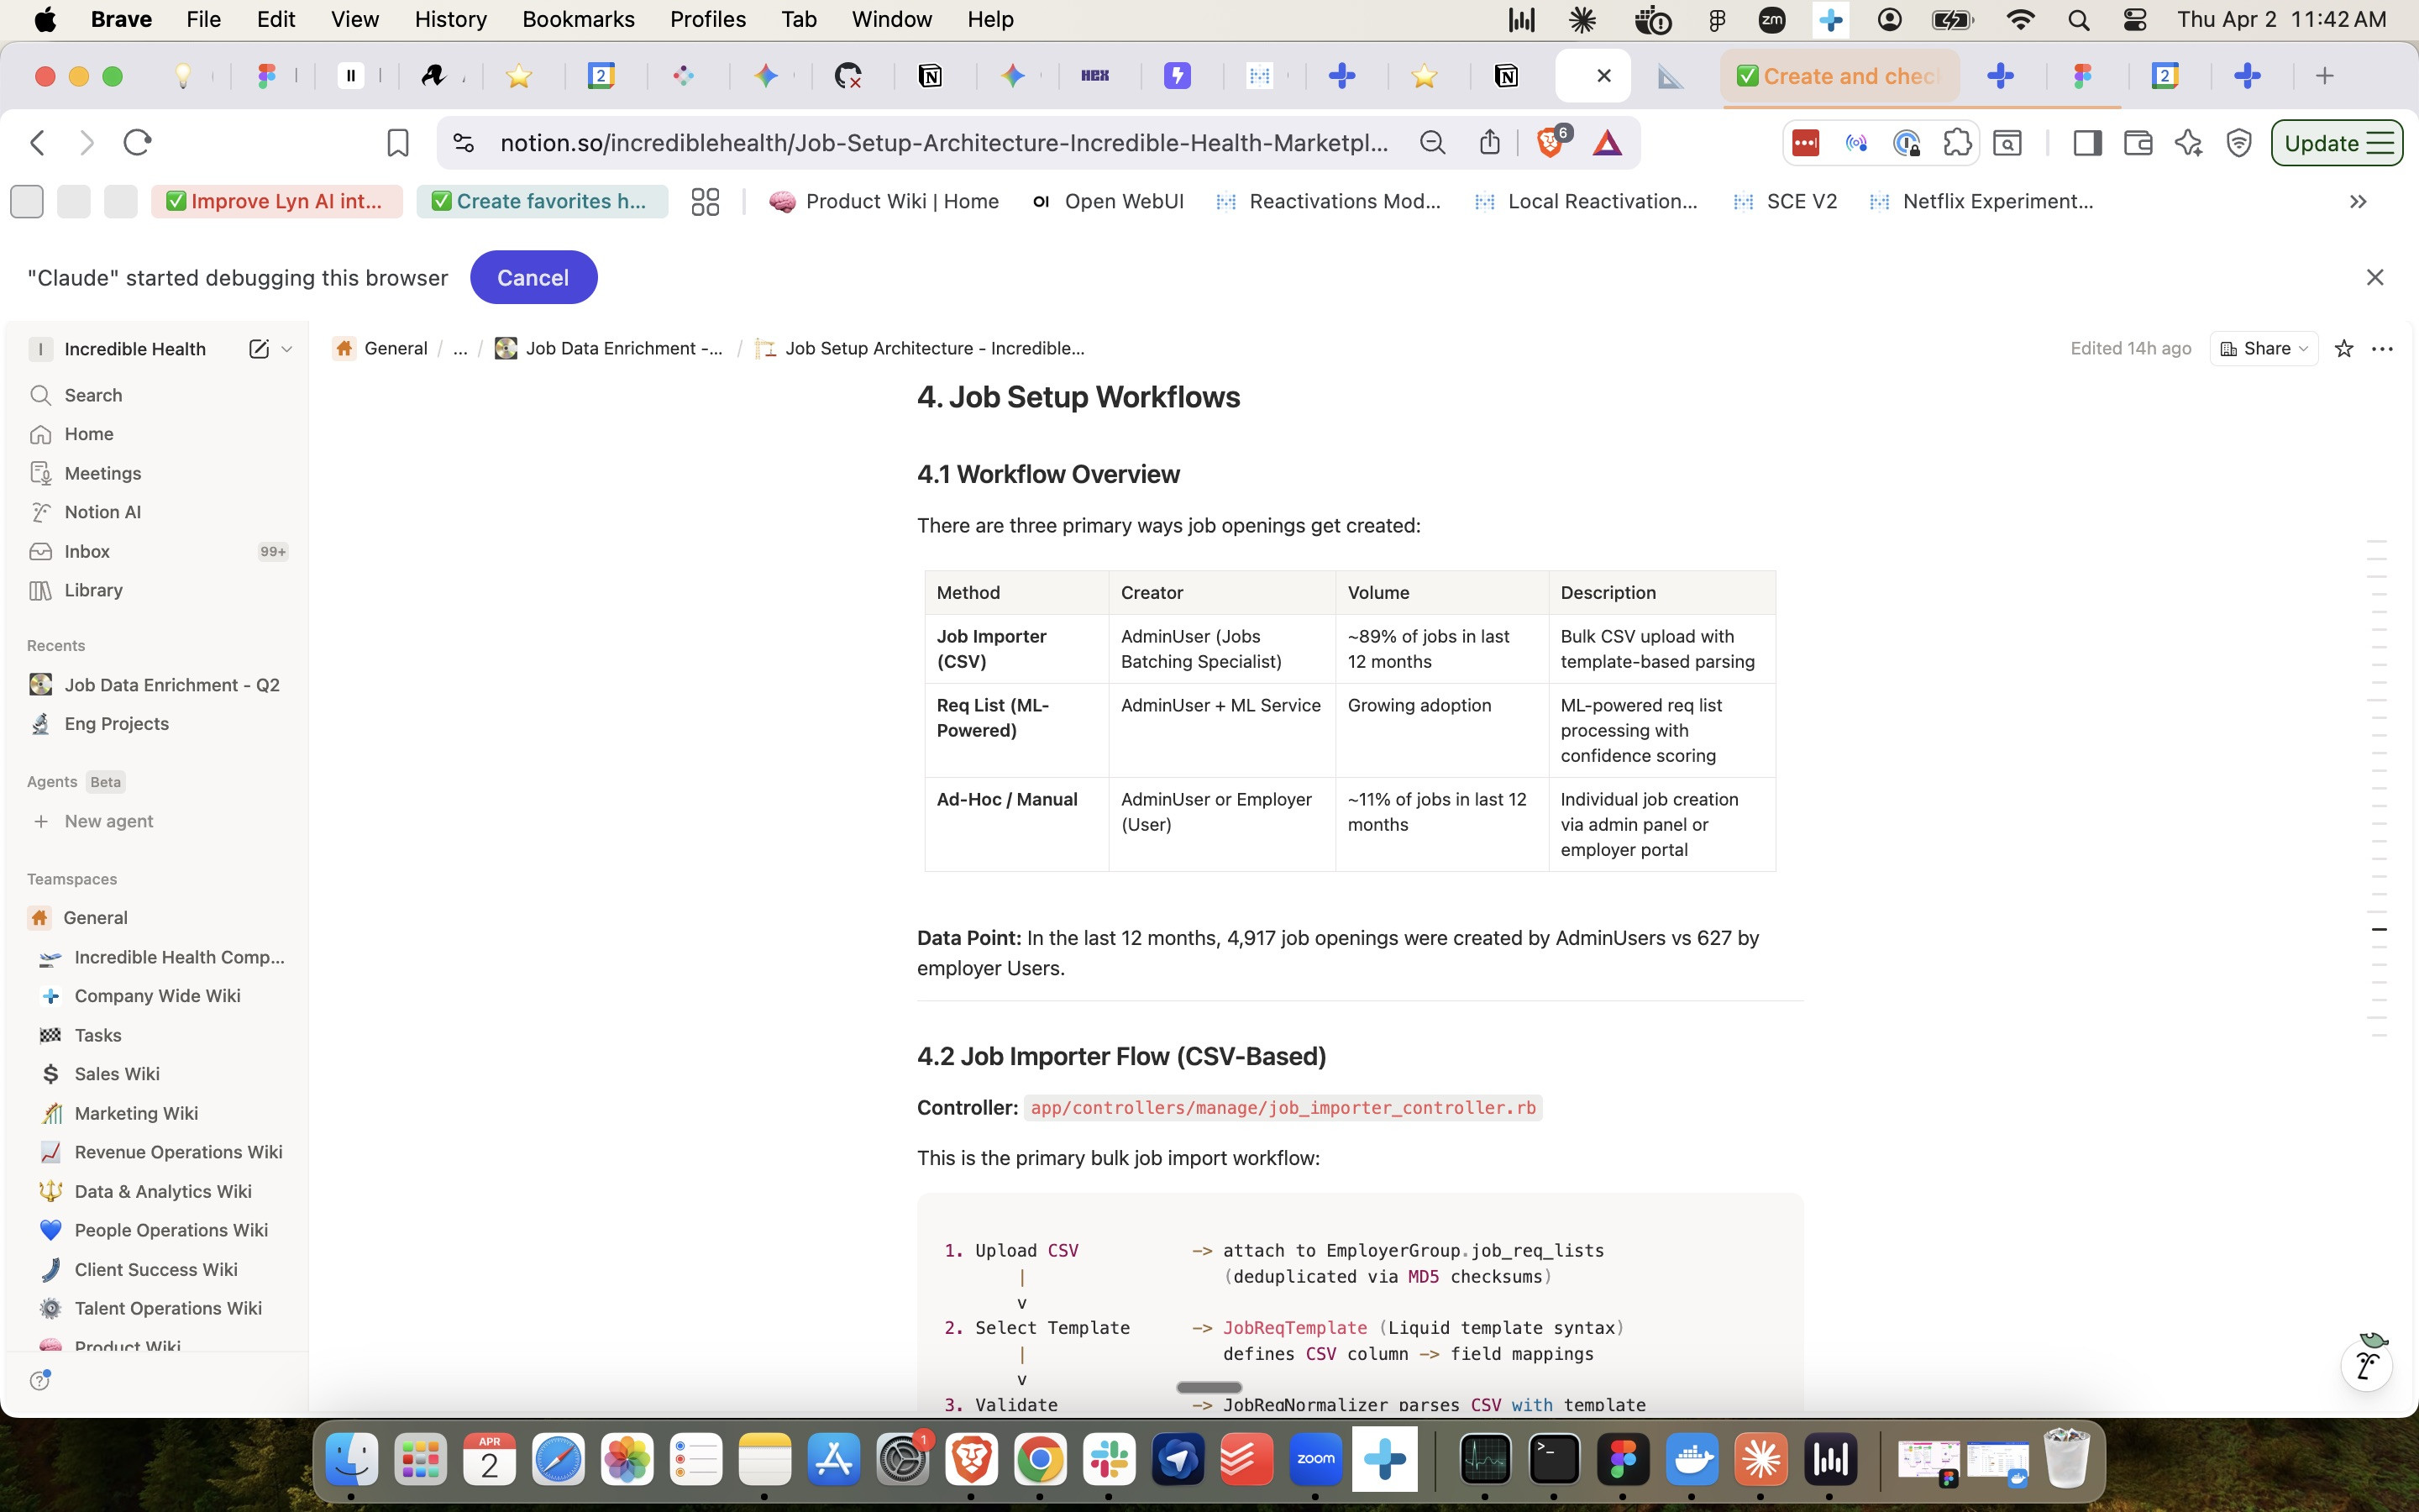Select the Job Importer (CSV) table cell
Image resolution: width=2419 pixels, height=1512 pixels.
coord(1016,649)
